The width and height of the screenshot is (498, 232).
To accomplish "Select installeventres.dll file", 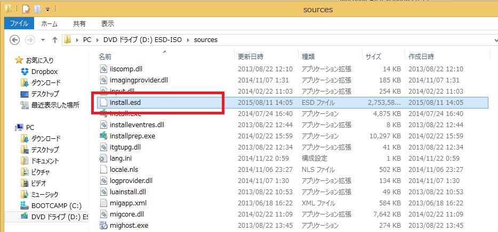I will click(x=136, y=125).
